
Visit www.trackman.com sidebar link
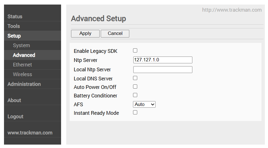click(30, 133)
